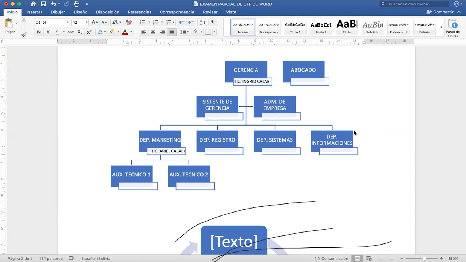
Task: Open the Customize Quick Access Toolbar arrow
Action: [87, 4]
